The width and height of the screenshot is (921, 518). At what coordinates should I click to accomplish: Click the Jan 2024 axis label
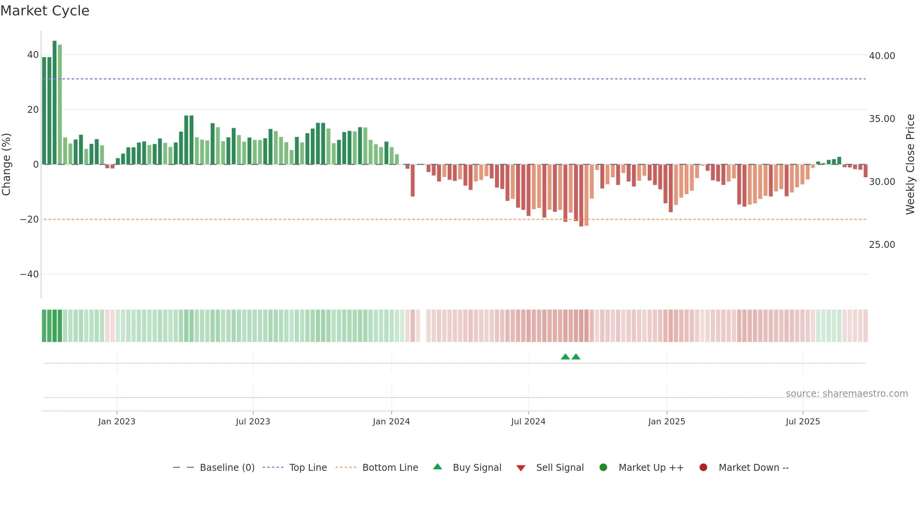[x=391, y=421]
